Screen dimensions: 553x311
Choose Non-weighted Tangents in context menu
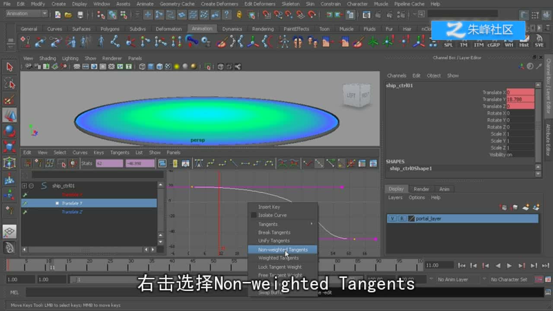click(283, 250)
